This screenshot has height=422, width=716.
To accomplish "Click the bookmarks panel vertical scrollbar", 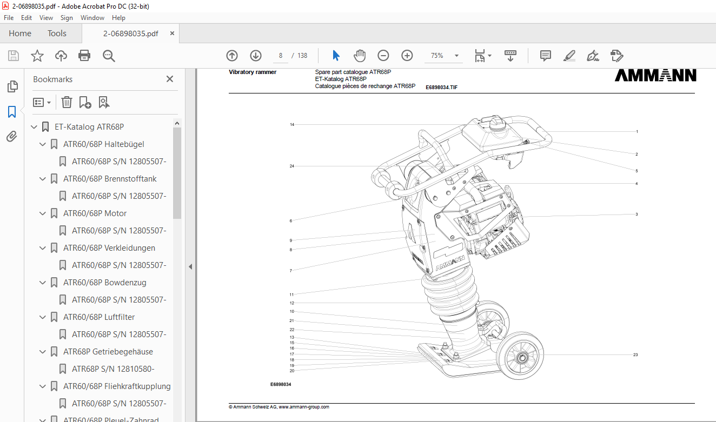I will [x=177, y=173].
